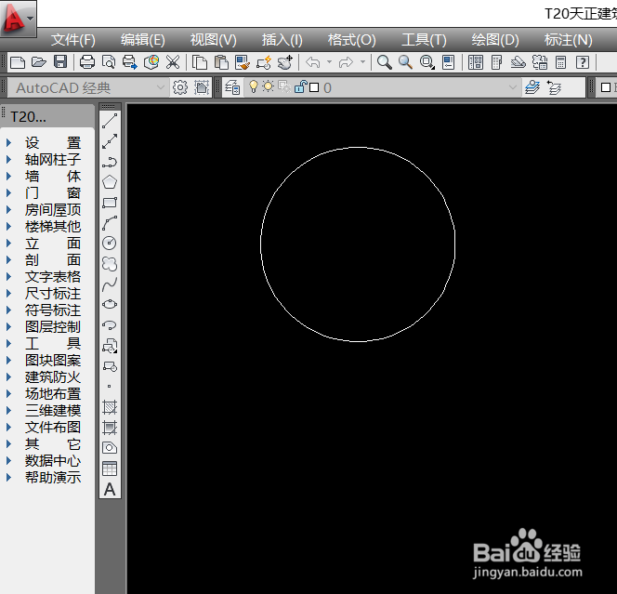Select the Gradient tool

[110, 428]
